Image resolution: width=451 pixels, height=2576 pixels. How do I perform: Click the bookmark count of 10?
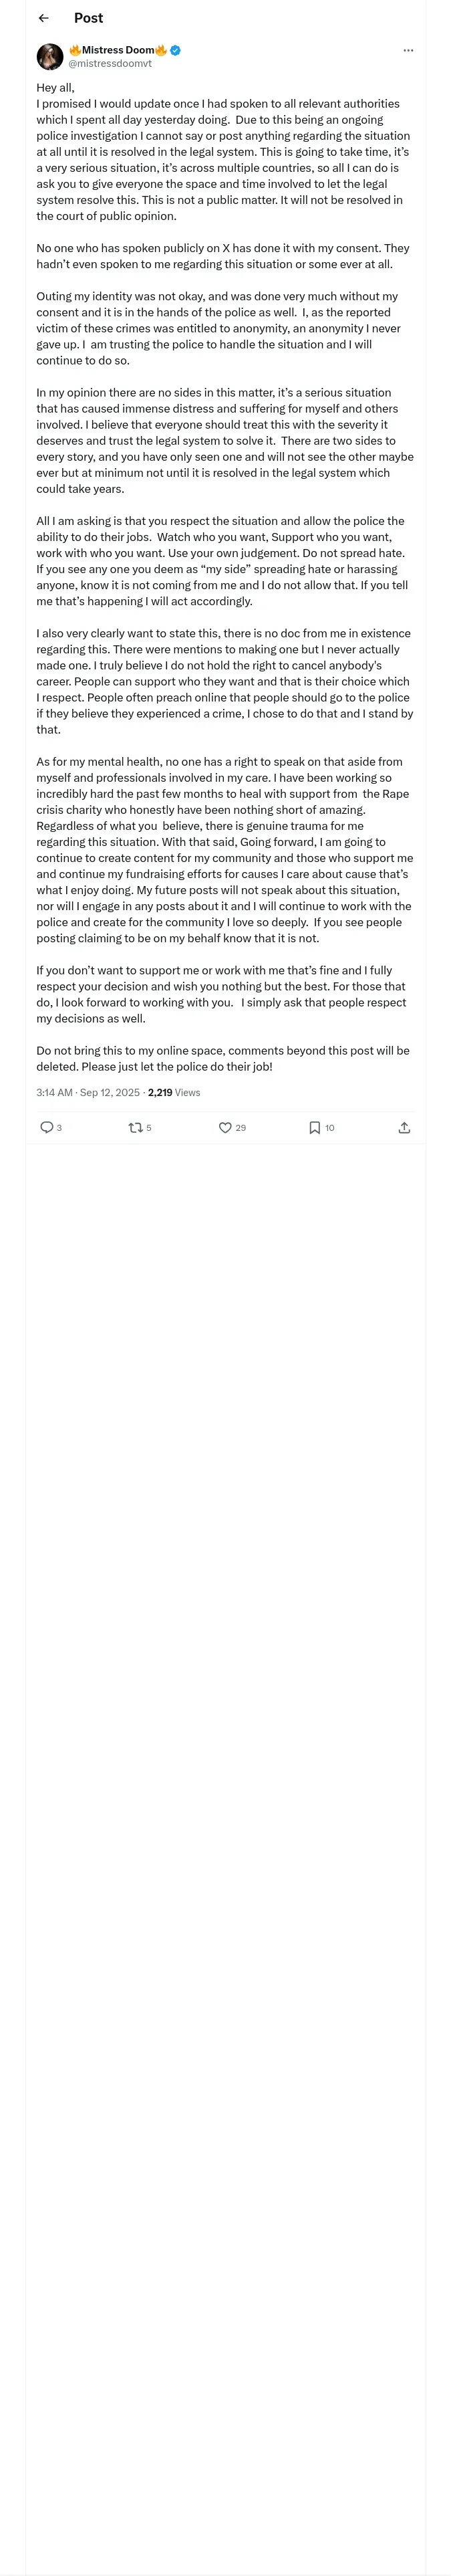tap(330, 1127)
